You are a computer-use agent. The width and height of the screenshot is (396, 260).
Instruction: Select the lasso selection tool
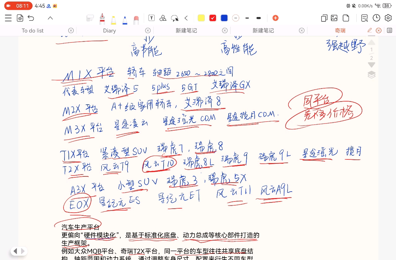coord(175,18)
